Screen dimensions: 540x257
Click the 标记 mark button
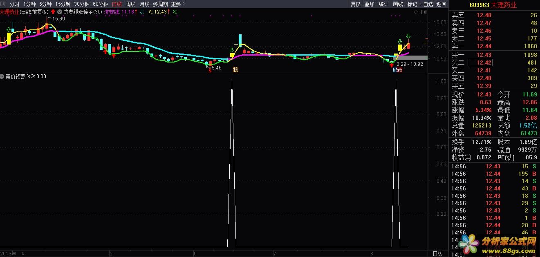coord(412,4)
